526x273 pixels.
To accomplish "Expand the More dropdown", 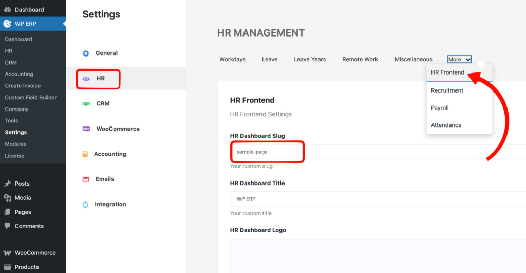I will (x=459, y=60).
